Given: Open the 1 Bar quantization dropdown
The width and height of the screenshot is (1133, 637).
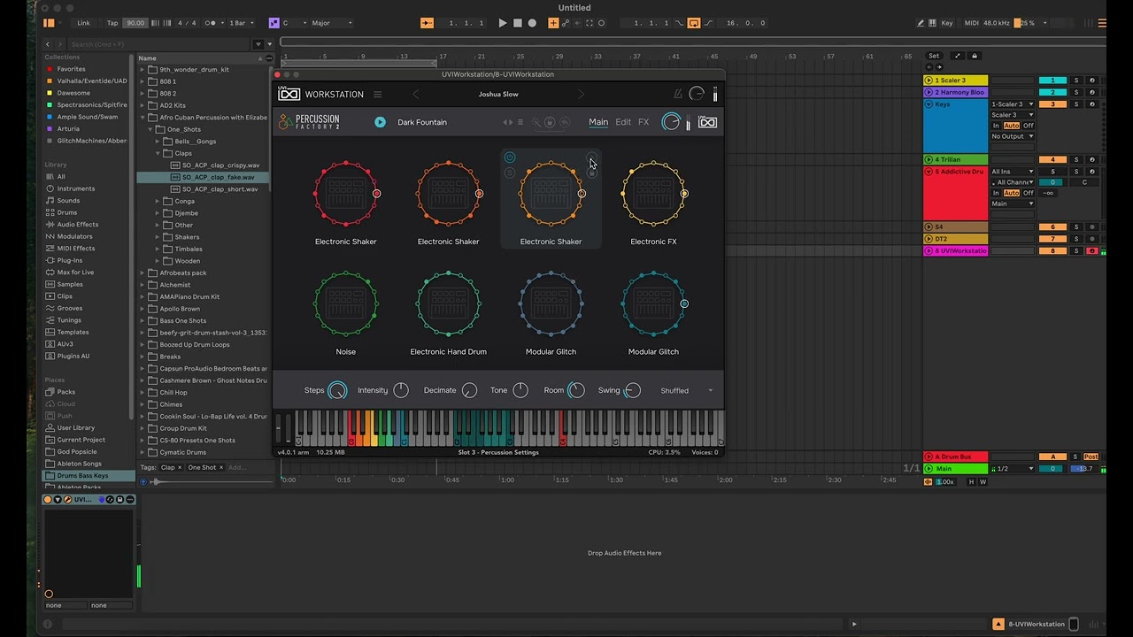Looking at the screenshot, I should point(240,23).
